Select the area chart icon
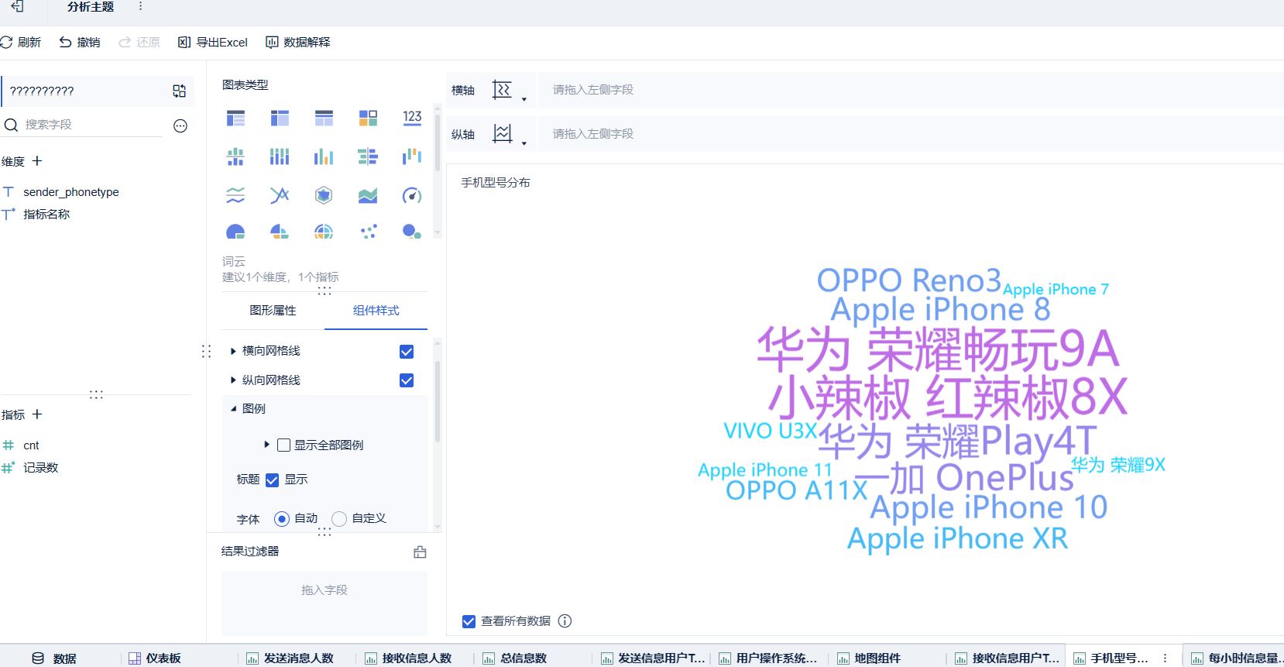The height and width of the screenshot is (667, 1284). (368, 195)
